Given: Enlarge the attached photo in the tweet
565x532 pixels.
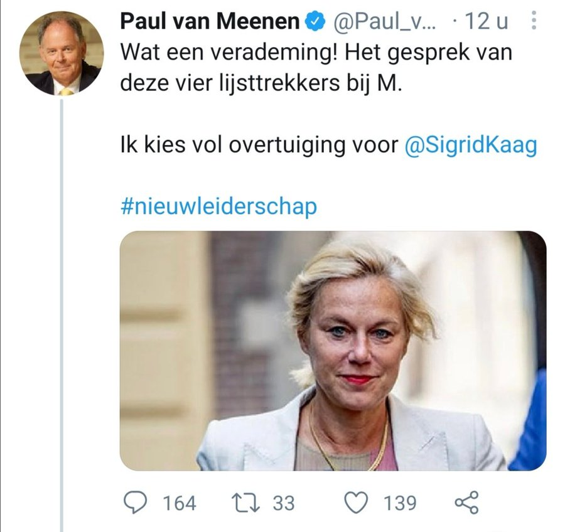Looking at the screenshot, I should tap(333, 350).
